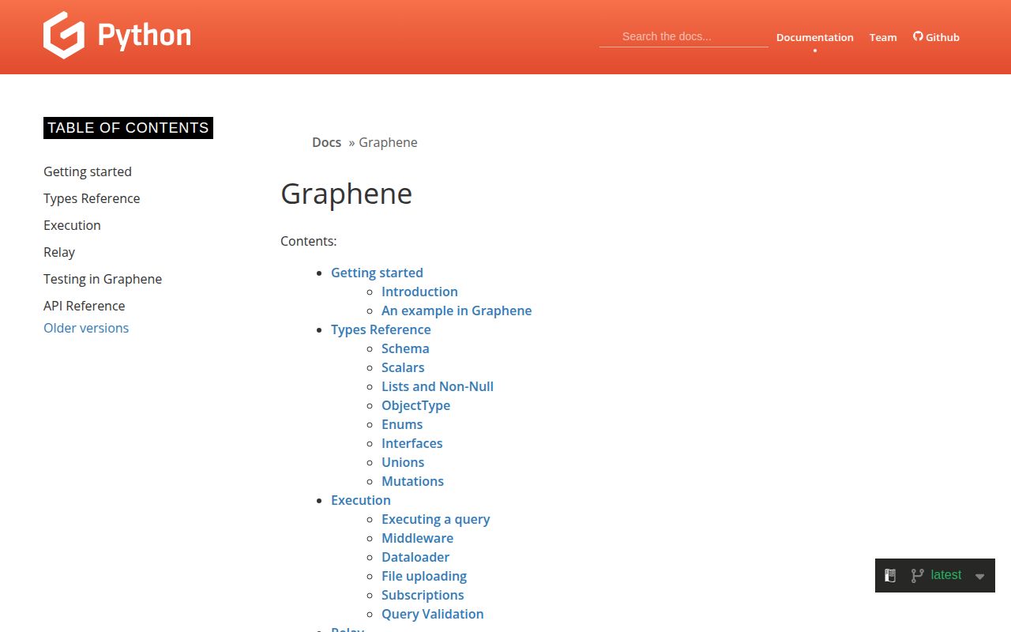Click the Graphene Python logo

[117, 36]
